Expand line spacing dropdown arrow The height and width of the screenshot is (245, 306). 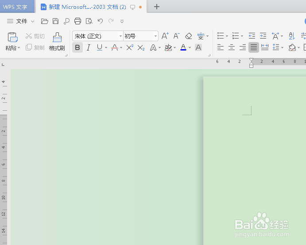point(282,47)
